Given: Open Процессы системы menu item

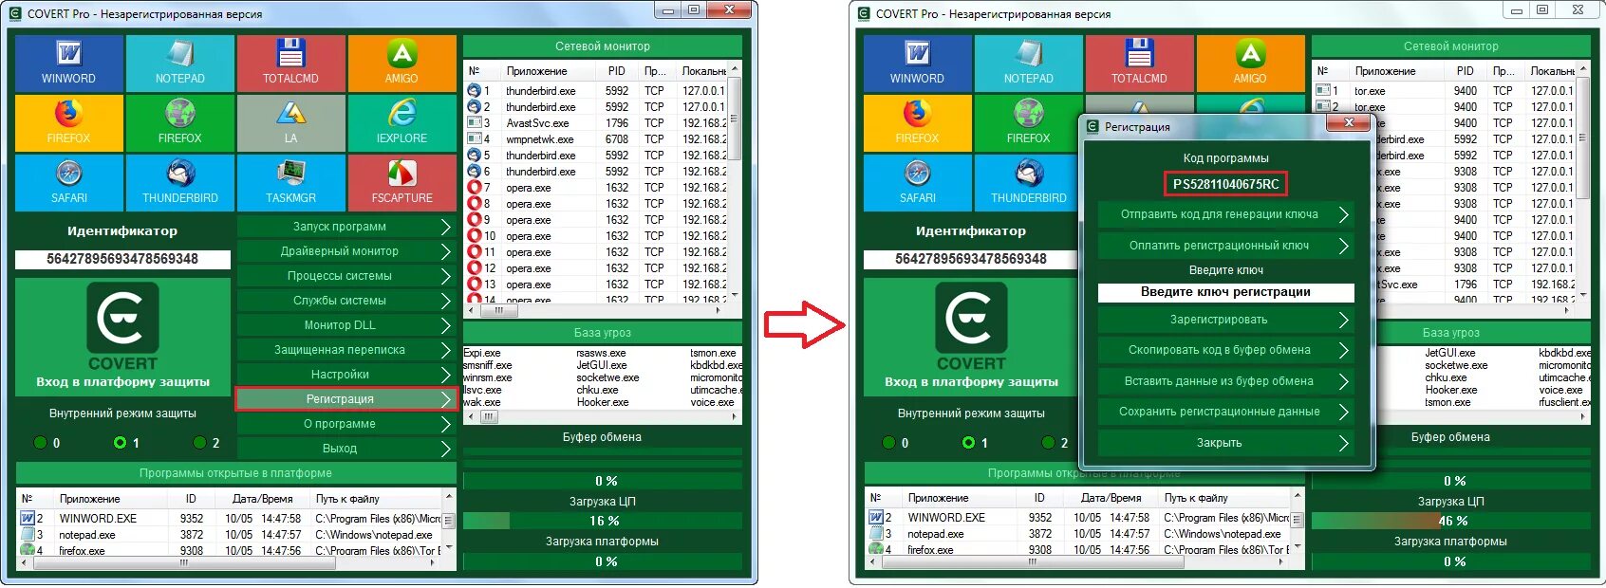Looking at the screenshot, I should click(345, 276).
